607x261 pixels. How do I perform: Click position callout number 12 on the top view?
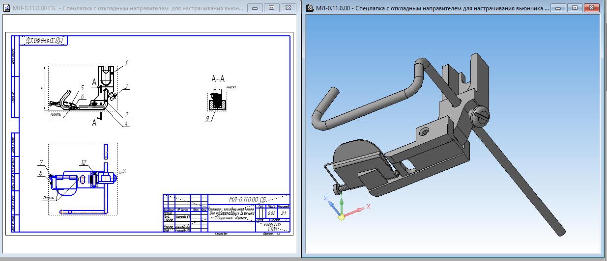(84, 162)
